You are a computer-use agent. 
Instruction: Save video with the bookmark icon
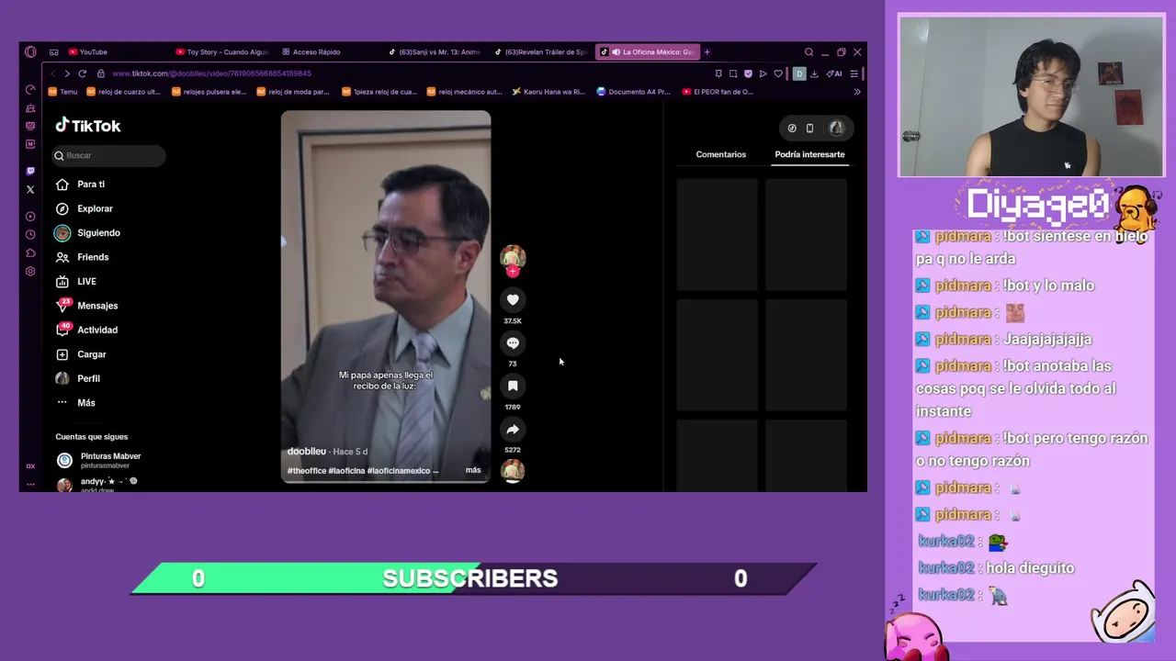pos(513,386)
